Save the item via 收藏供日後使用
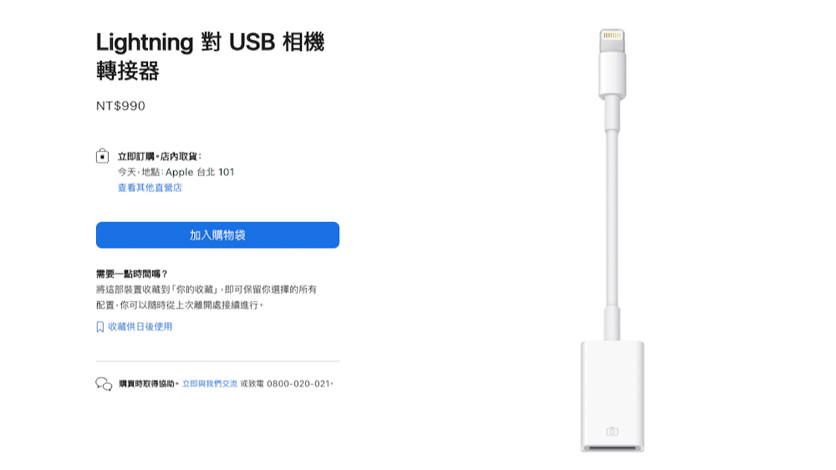This screenshot has height=470, width=836. click(x=140, y=326)
